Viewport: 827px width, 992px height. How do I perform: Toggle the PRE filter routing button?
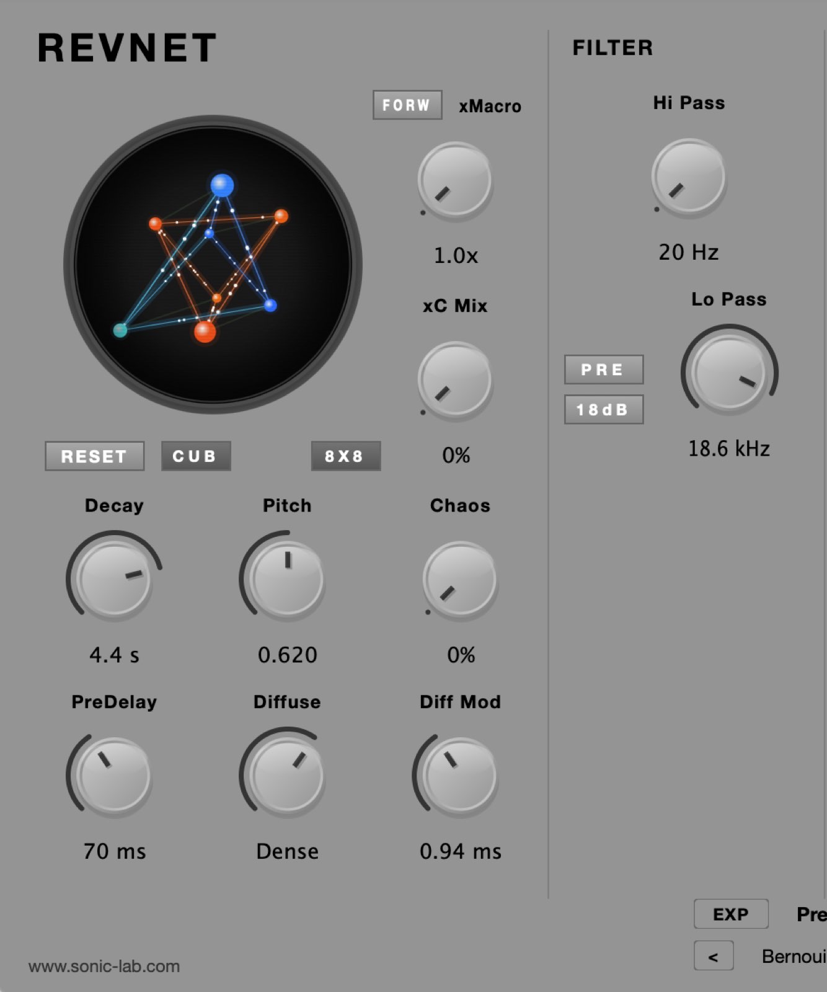[604, 370]
